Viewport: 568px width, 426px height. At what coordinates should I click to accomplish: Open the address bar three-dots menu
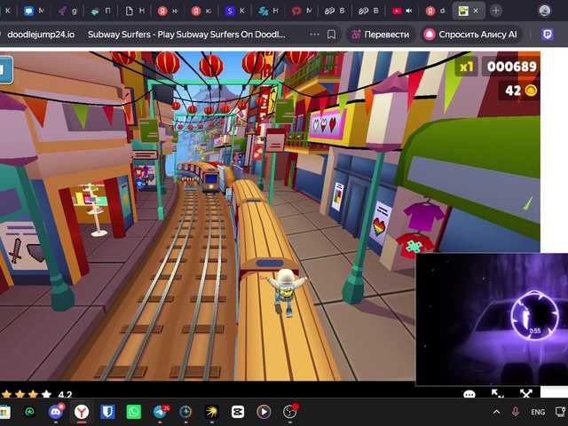tap(314, 35)
